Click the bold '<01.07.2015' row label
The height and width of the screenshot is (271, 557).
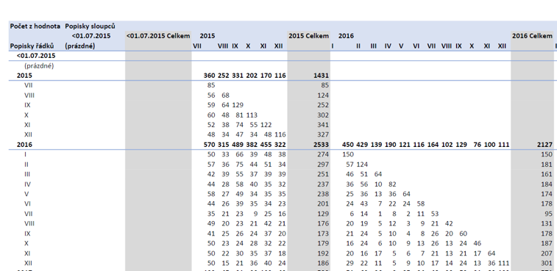coord(36,56)
